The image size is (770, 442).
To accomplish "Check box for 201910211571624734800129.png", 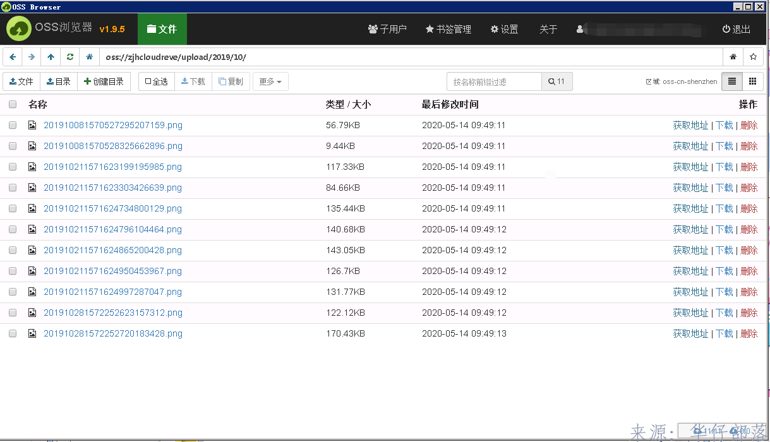I will 13,208.
